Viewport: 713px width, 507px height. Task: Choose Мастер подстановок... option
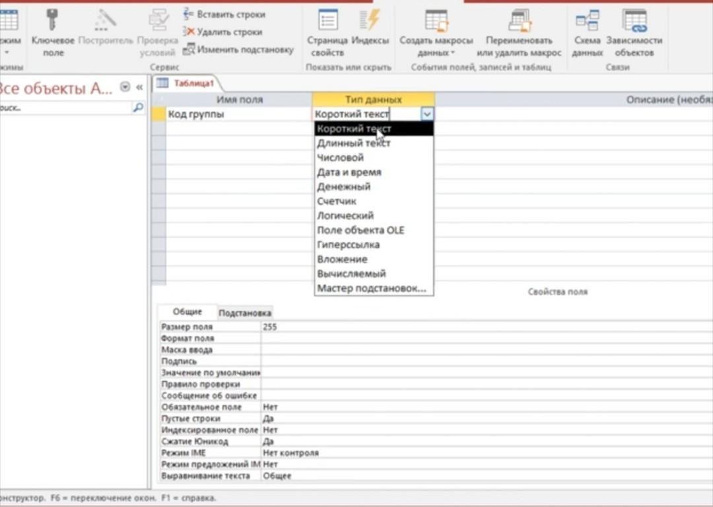pos(374,288)
